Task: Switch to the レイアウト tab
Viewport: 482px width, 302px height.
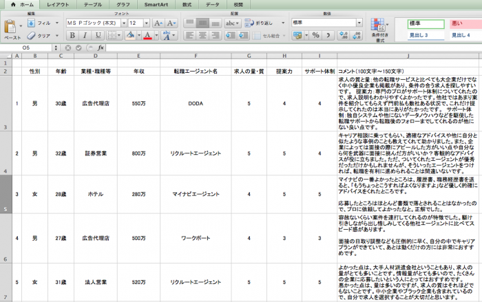Action: tap(58, 5)
